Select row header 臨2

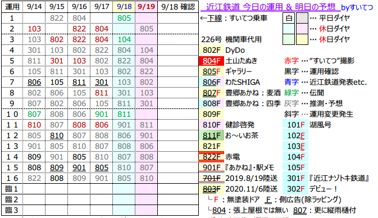(12, 199)
